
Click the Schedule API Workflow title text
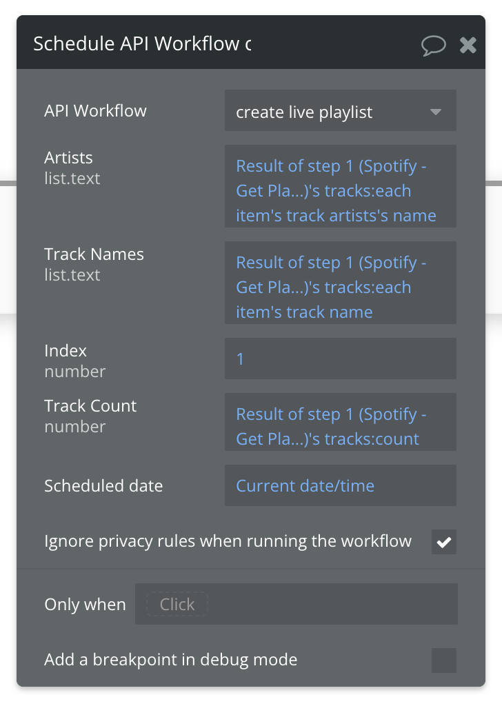point(142,43)
